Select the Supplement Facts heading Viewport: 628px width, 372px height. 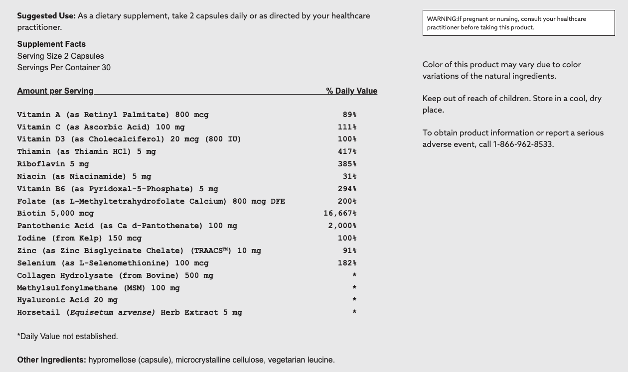tap(51, 44)
